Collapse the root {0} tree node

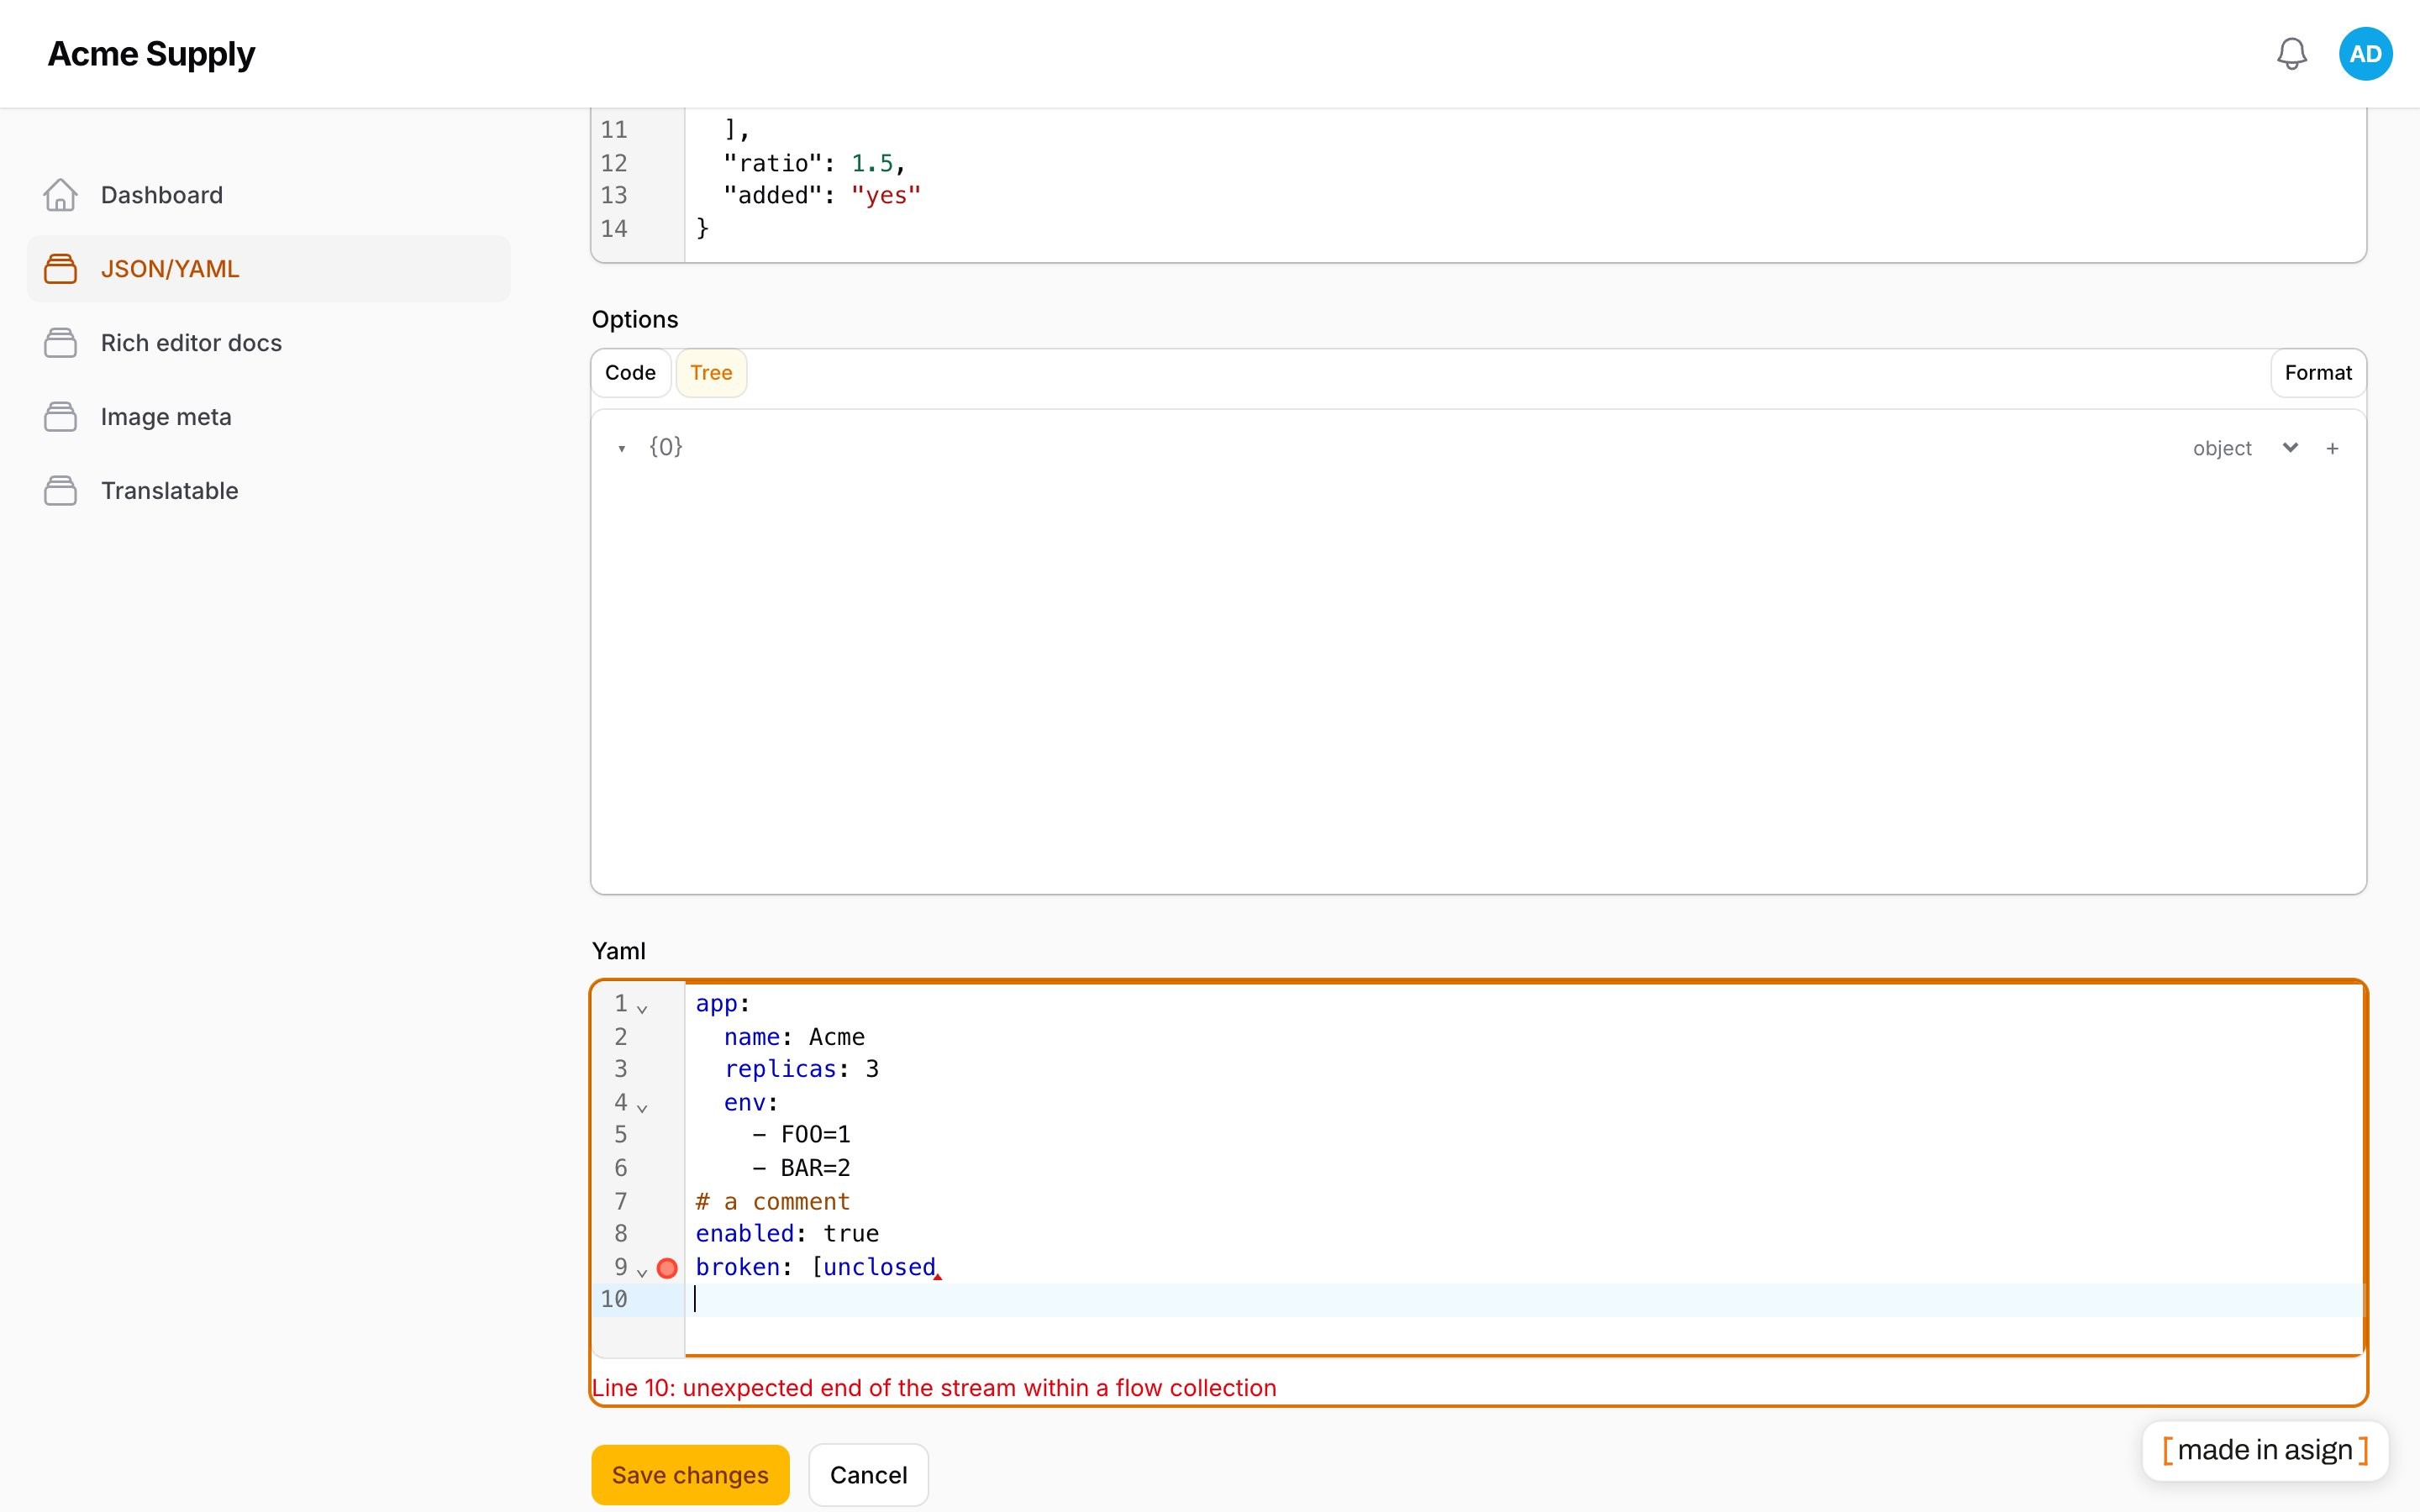622,449
